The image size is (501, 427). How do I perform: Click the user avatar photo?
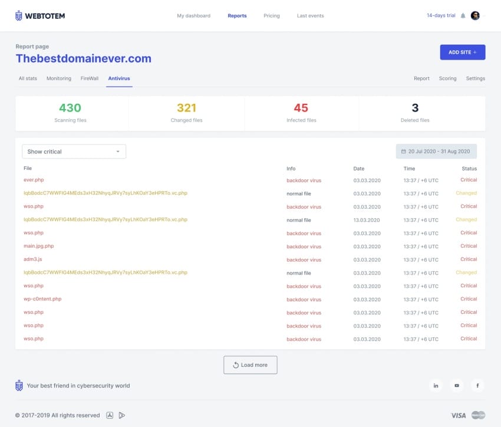pos(476,15)
